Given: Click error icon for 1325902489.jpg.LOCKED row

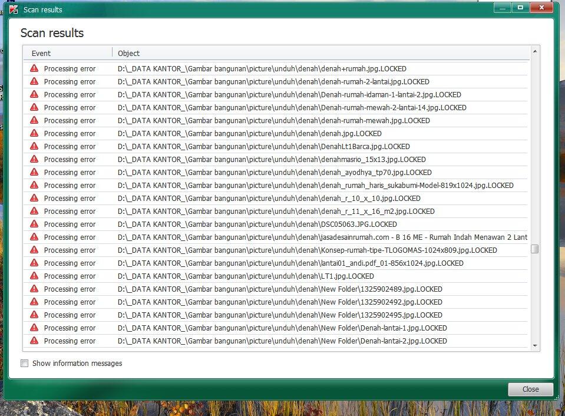Looking at the screenshot, I should click(34, 289).
